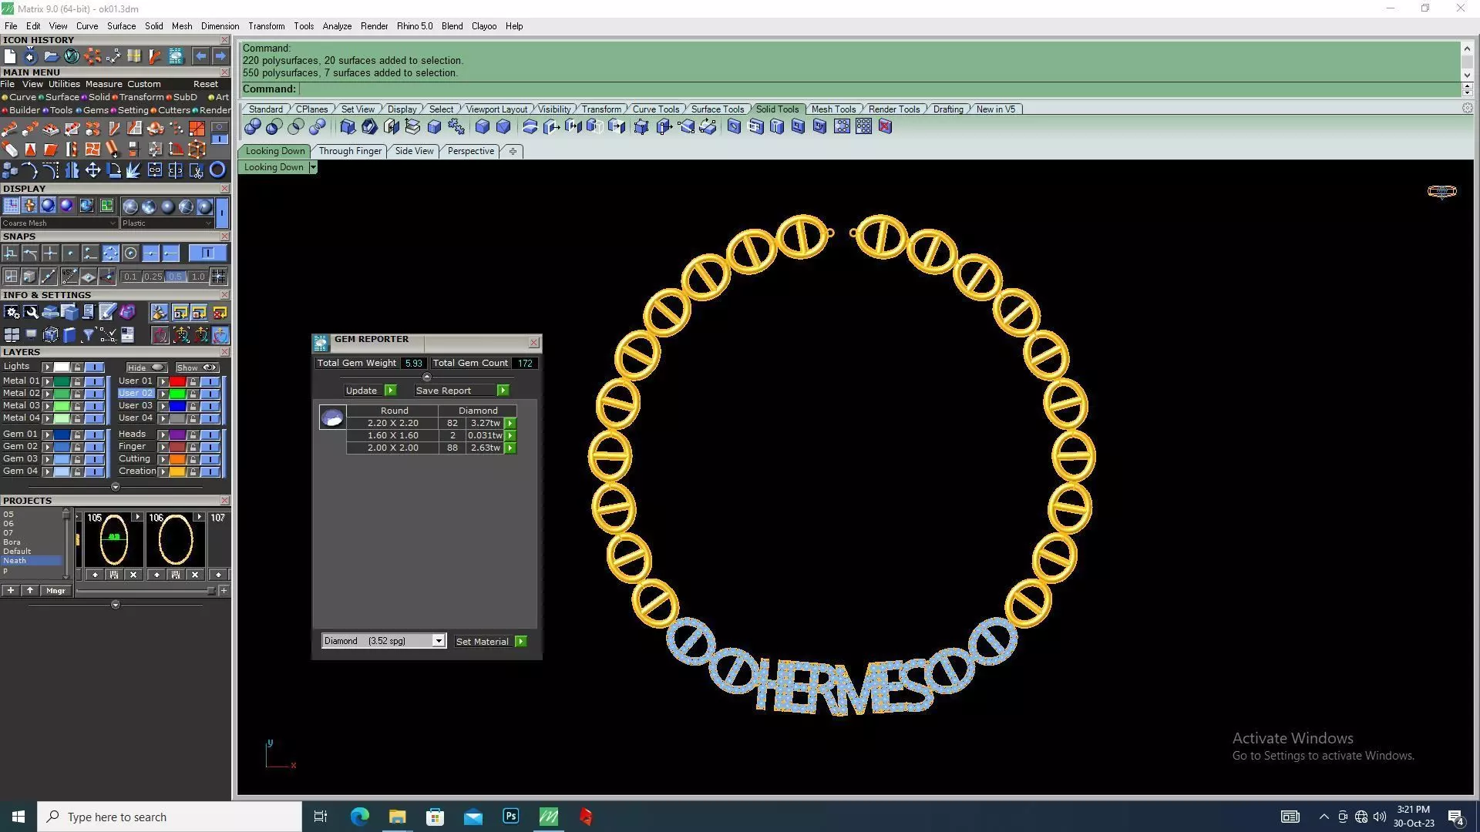The height and width of the screenshot is (832, 1480).
Task: Click the wrench search icon in Info & Settings
Action: tap(31, 312)
